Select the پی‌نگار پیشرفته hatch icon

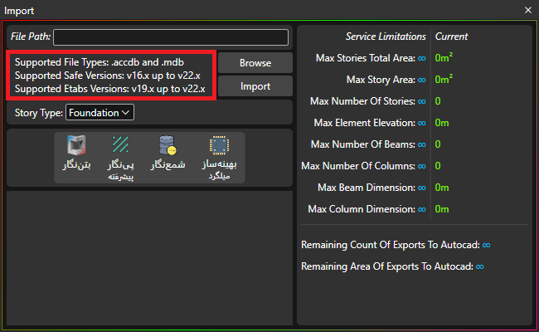coord(121,144)
